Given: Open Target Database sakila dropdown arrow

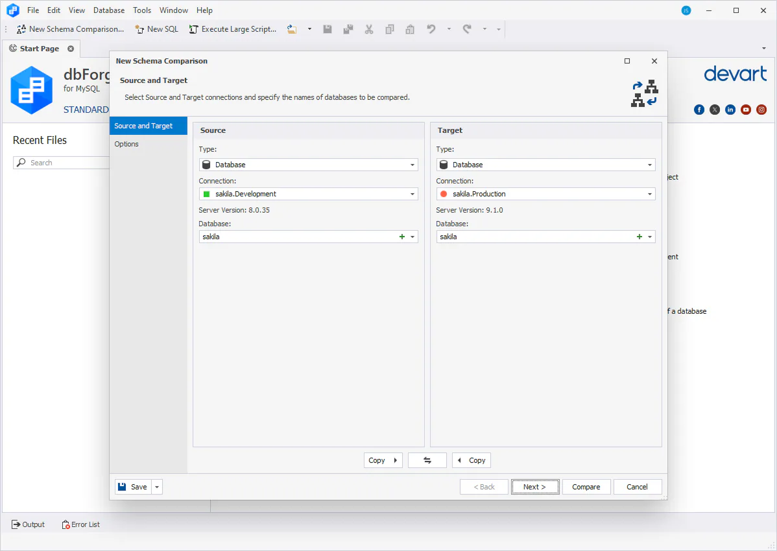Looking at the screenshot, I should pos(650,237).
